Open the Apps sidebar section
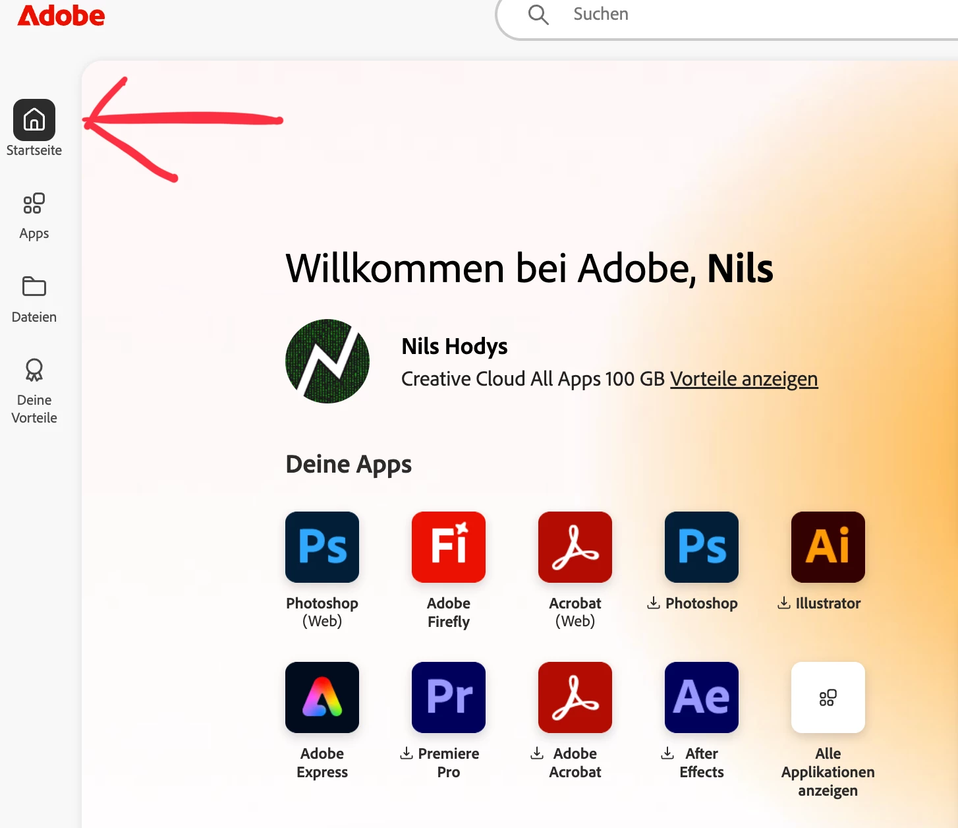Viewport: 958px width, 828px height. (x=34, y=218)
